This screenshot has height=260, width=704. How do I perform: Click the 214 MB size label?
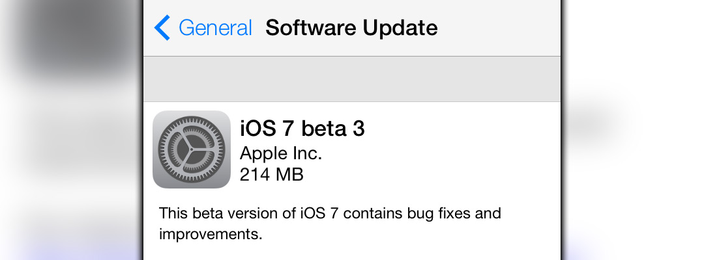click(272, 174)
